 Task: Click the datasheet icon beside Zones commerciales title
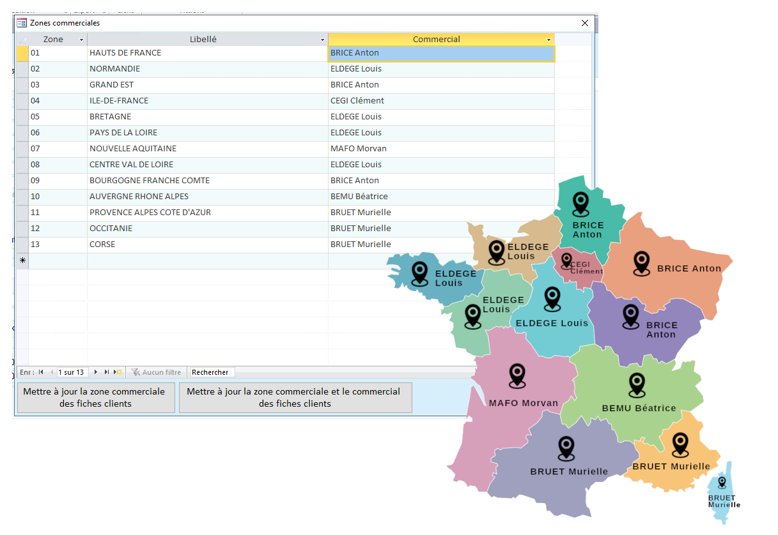coord(21,22)
